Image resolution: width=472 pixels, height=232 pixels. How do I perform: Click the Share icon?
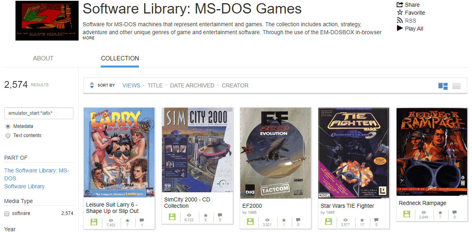click(x=400, y=4)
